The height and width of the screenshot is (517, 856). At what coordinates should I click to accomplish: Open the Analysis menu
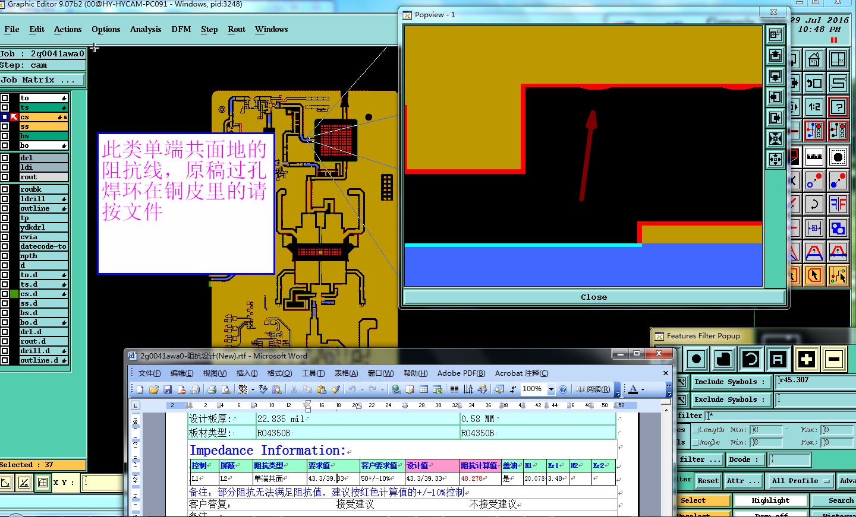[146, 29]
